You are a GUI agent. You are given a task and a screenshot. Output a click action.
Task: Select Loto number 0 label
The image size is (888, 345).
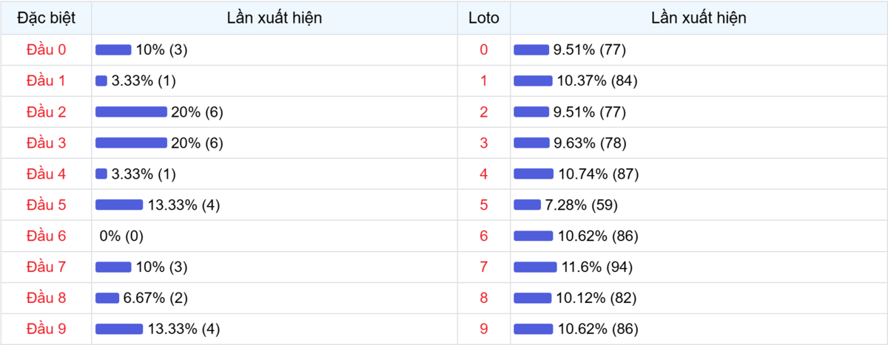(484, 50)
